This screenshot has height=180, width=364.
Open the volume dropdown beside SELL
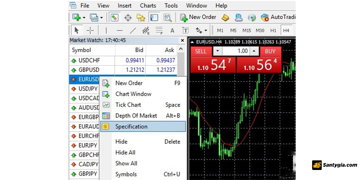tap(217, 51)
